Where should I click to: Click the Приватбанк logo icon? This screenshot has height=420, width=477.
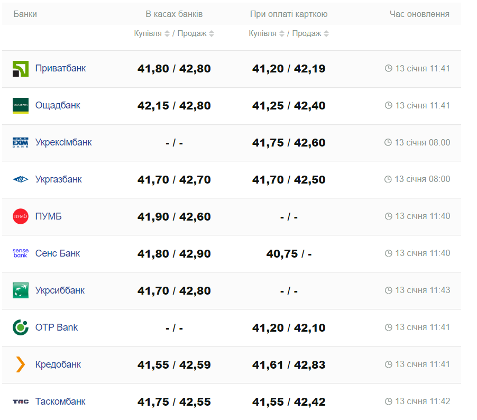point(21,69)
